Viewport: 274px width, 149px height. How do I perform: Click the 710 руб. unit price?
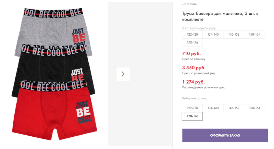(191, 53)
